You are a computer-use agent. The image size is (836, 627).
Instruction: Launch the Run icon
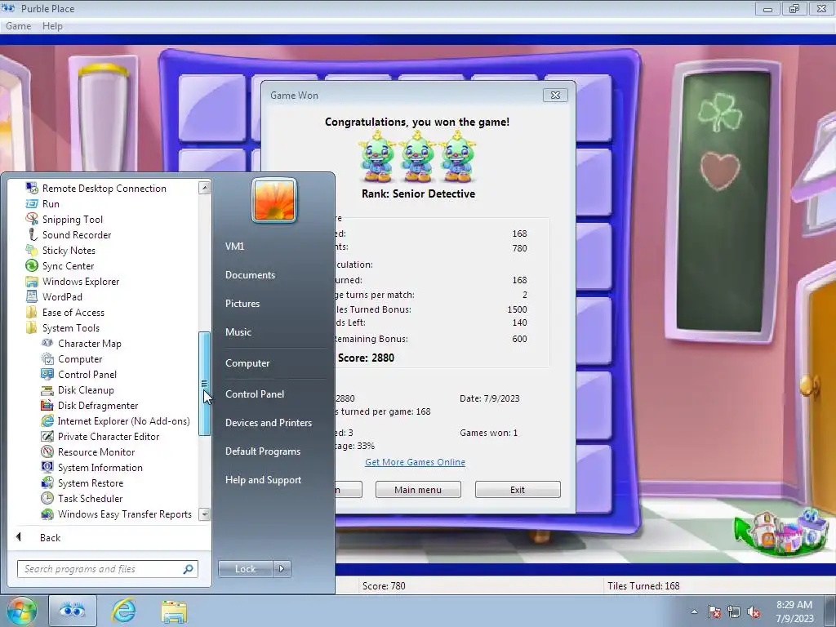[x=32, y=203]
